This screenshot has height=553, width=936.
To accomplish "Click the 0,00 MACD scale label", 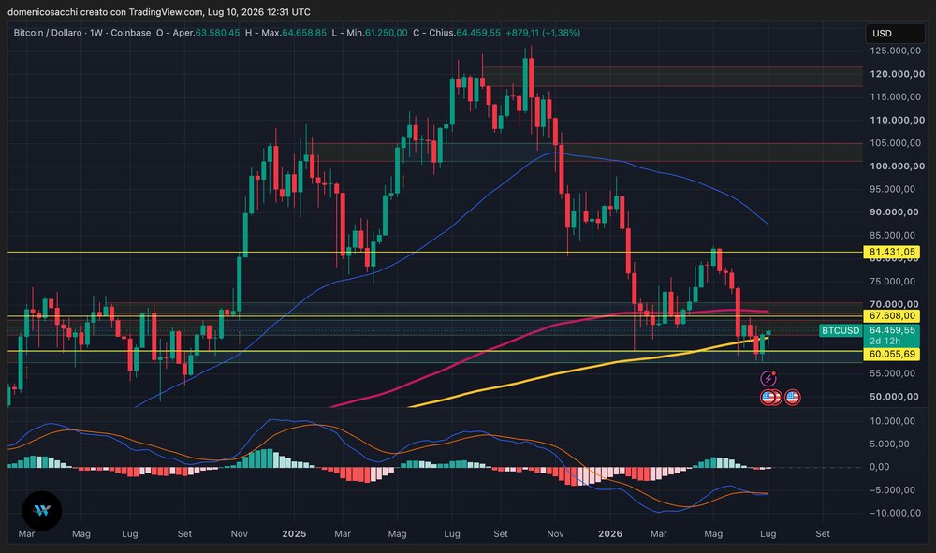I will click(x=879, y=467).
